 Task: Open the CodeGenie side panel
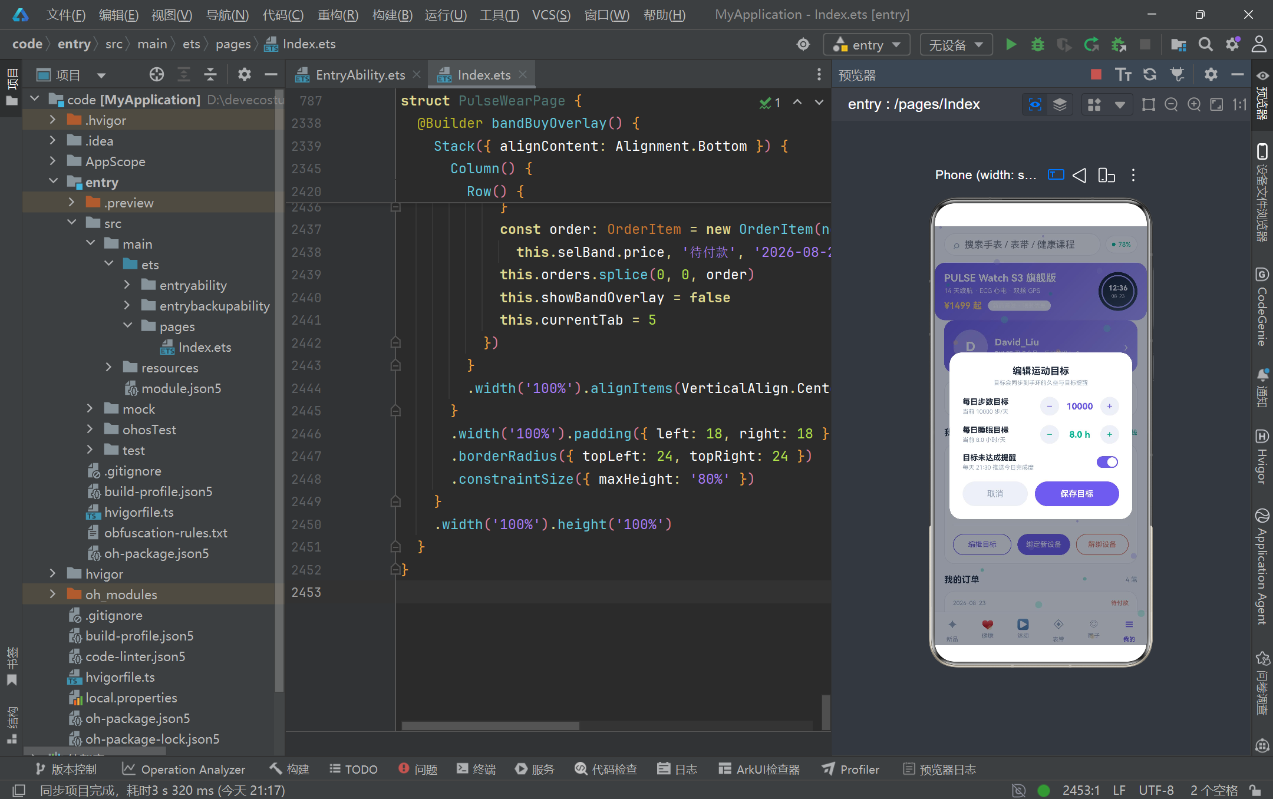click(x=1262, y=308)
